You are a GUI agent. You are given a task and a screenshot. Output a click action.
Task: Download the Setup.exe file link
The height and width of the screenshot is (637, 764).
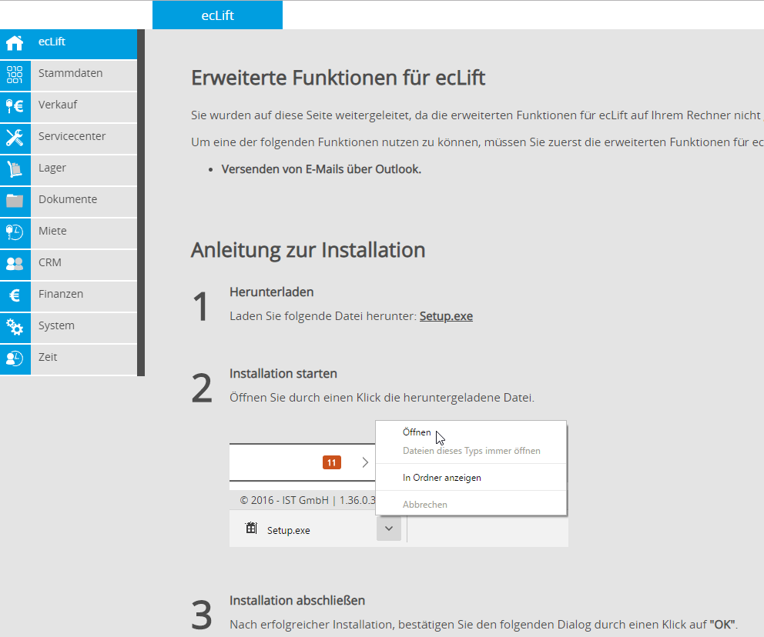click(446, 316)
